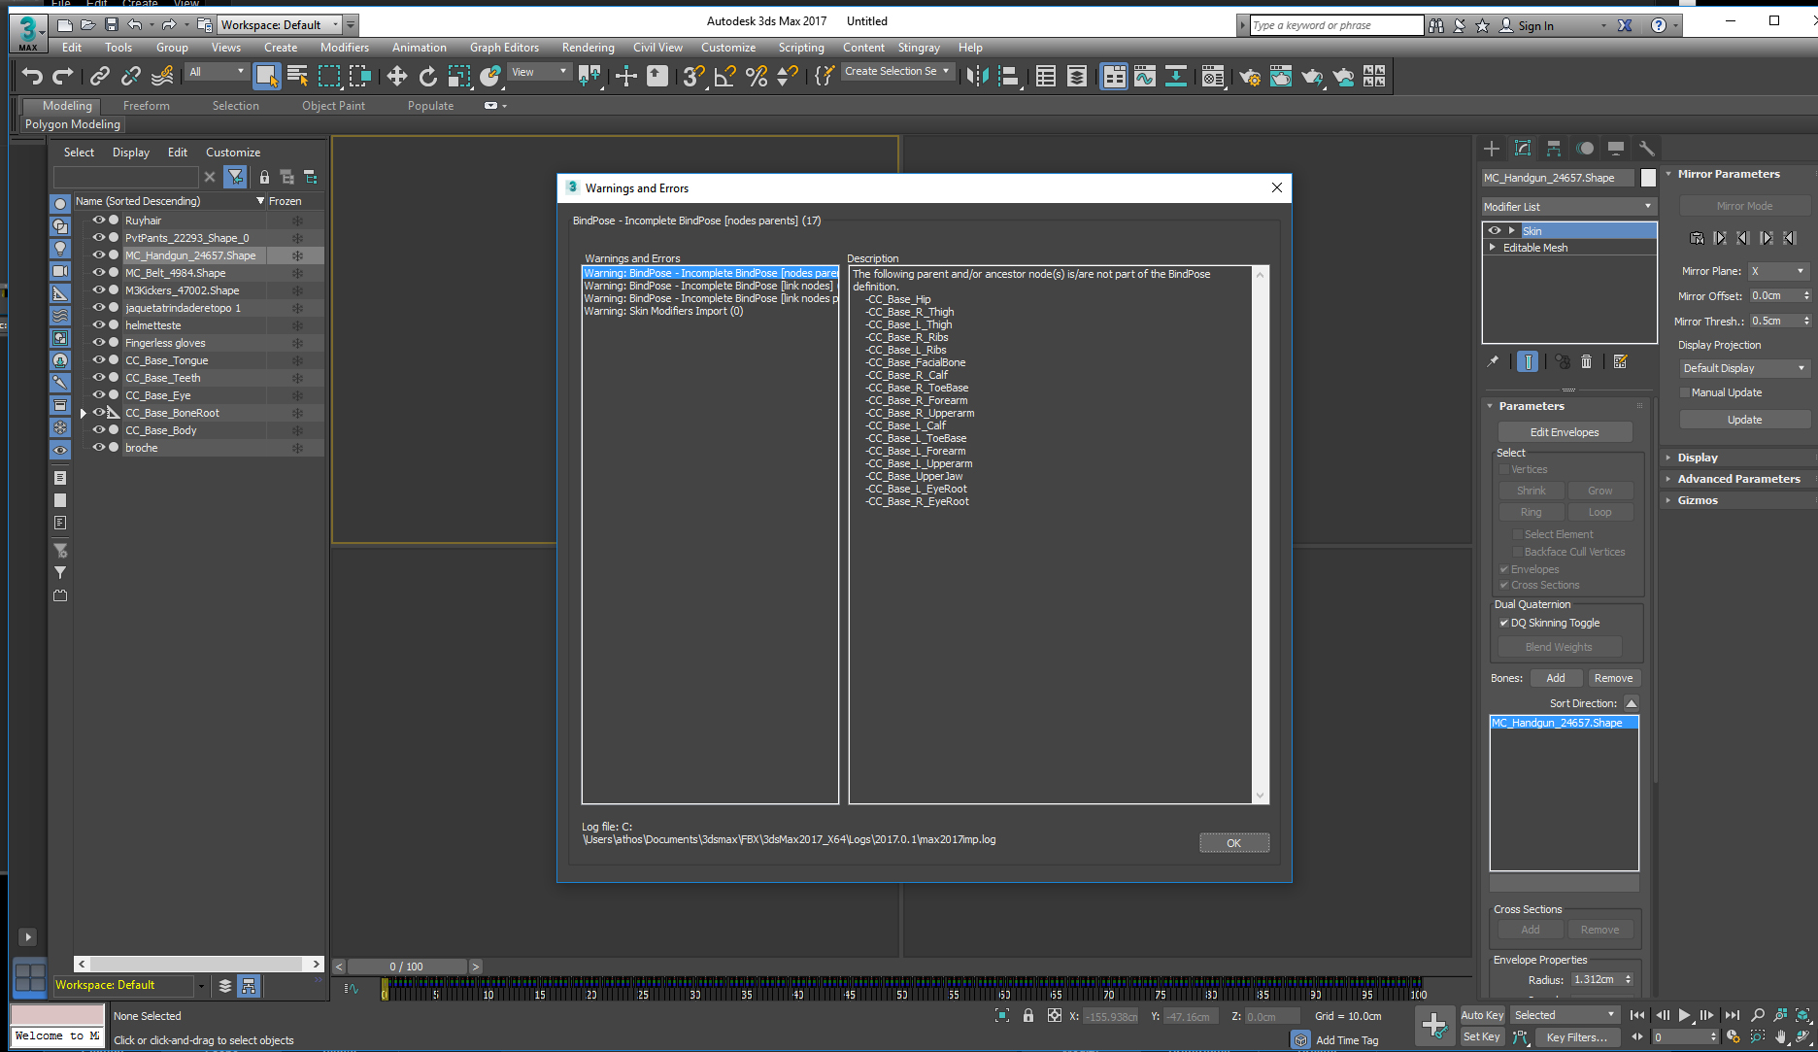Click the Undo arrow icon
This screenshot has width=1818, height=1052.
click(x=32, y=76)
